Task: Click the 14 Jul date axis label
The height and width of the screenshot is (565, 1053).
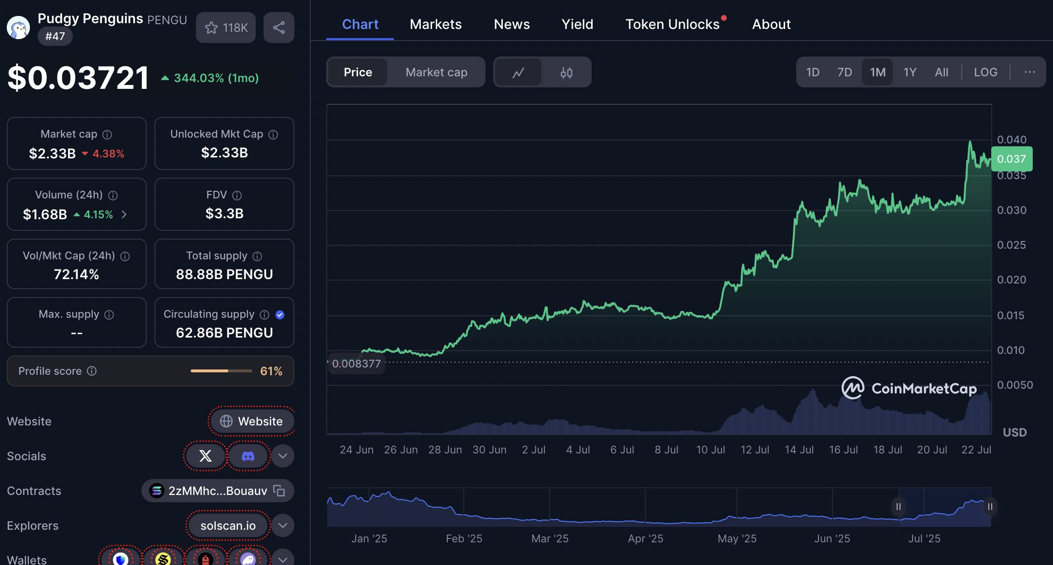Action: coord(799,450)
